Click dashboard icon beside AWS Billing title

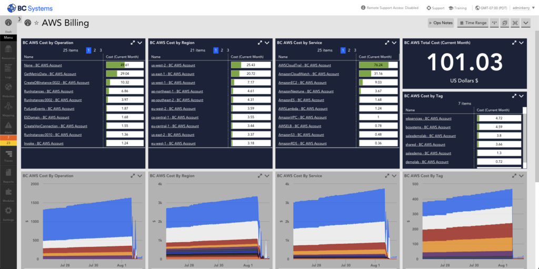[28, 23]
